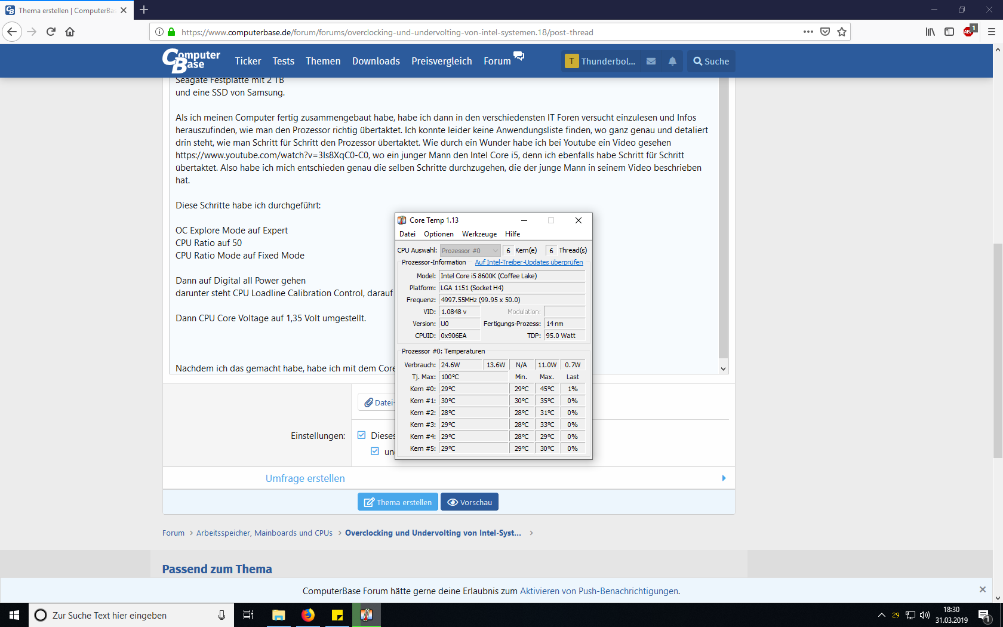
Task: Open the Adblock extension icon
Action: (970, 31)
